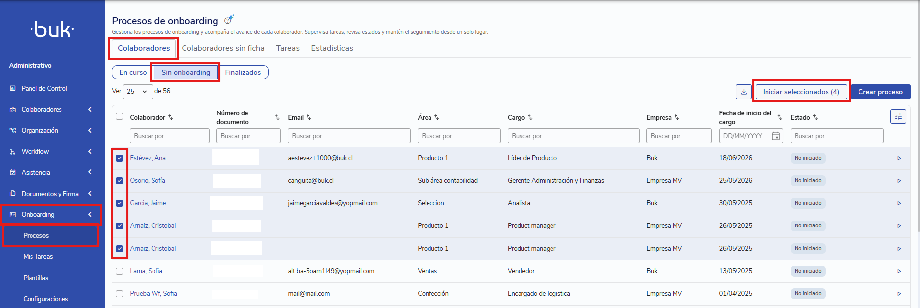920x308 pixels.
Task: Click the help icon beside Procesos de onboarding
Action: pos(228,20)
